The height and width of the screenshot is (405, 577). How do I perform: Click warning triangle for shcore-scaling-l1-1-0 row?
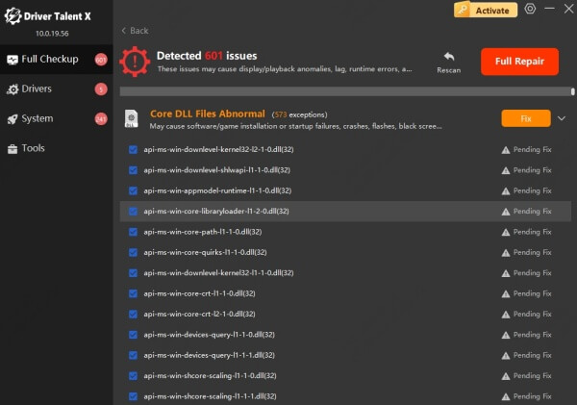[x=506, y=376]
